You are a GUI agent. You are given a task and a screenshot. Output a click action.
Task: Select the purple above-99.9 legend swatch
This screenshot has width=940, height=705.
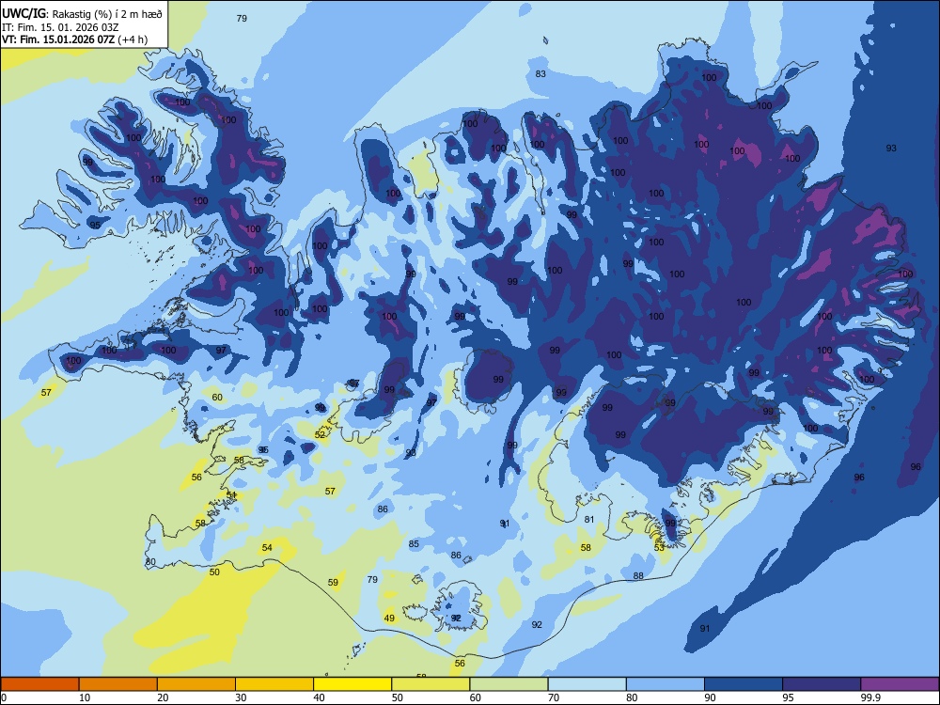[900, 684]
